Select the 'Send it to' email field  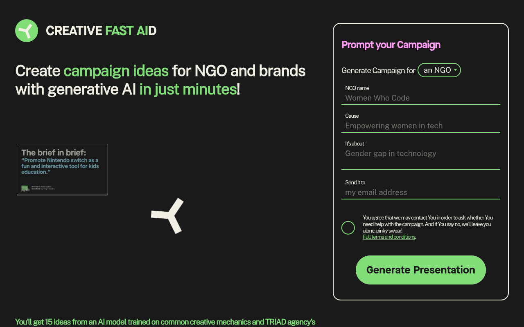pos(420,192)
